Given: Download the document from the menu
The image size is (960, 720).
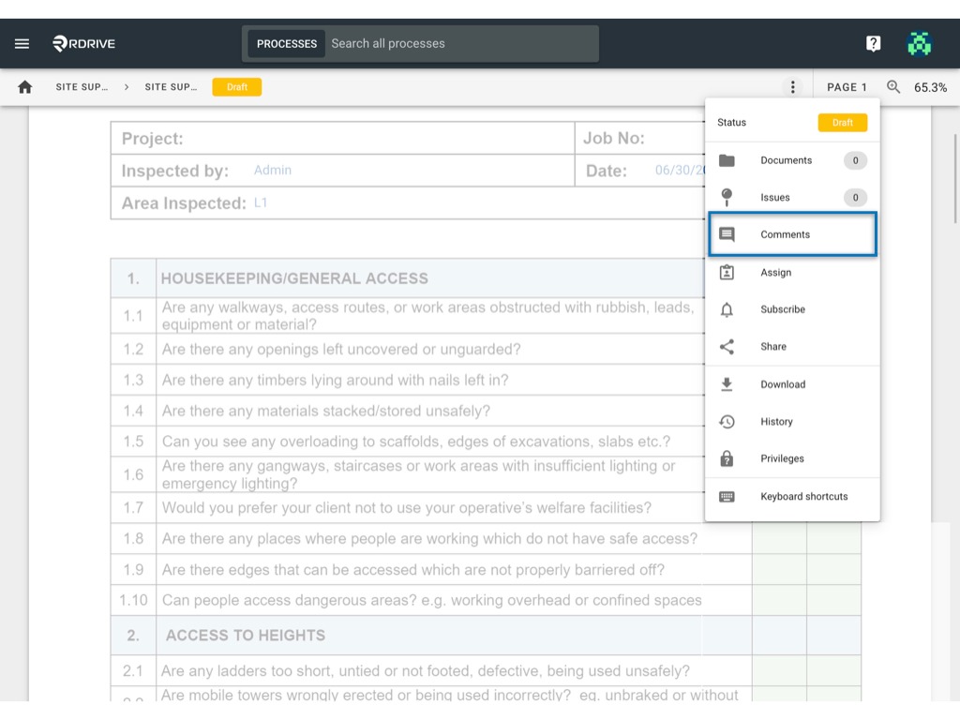Looking at the screenshot, I should (x=792, y=384).
